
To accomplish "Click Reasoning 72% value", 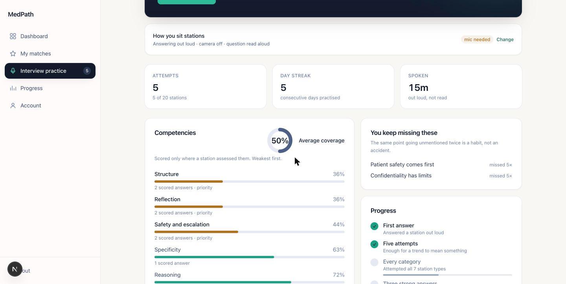I will coord(339,275).
